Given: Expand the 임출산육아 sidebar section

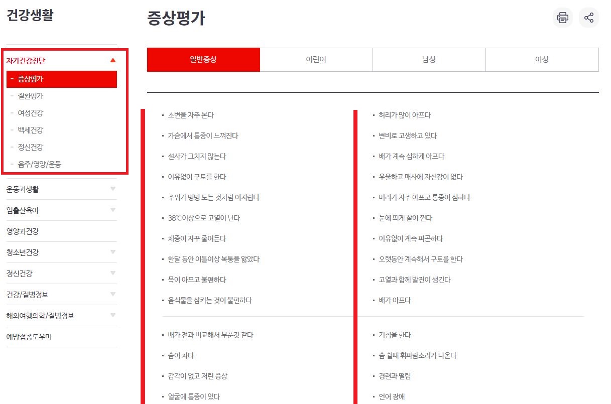Looking at the screenshot, I should tap(112, 210).
